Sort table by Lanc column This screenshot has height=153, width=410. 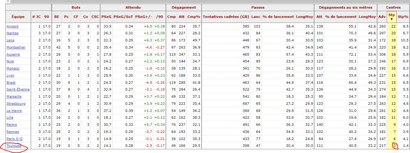(x=256, y=17)
